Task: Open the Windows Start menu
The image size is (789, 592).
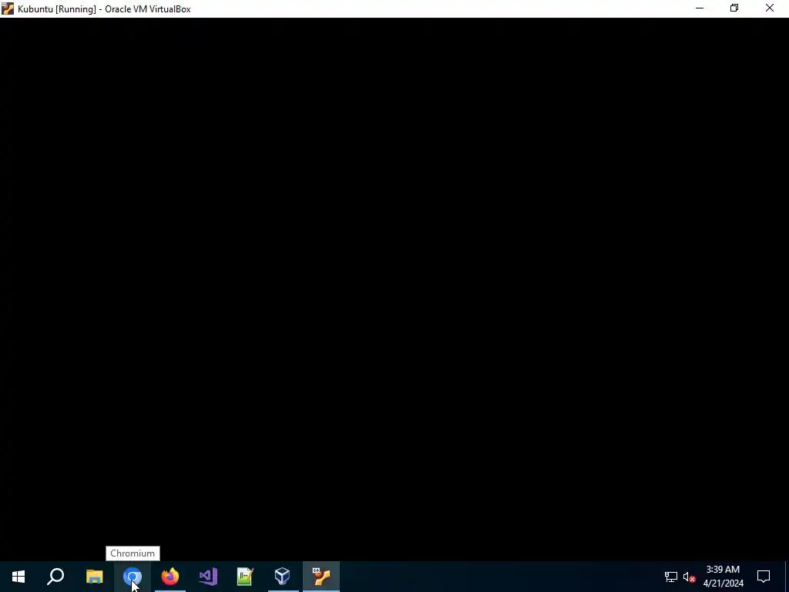Action: tap(18, 577)
